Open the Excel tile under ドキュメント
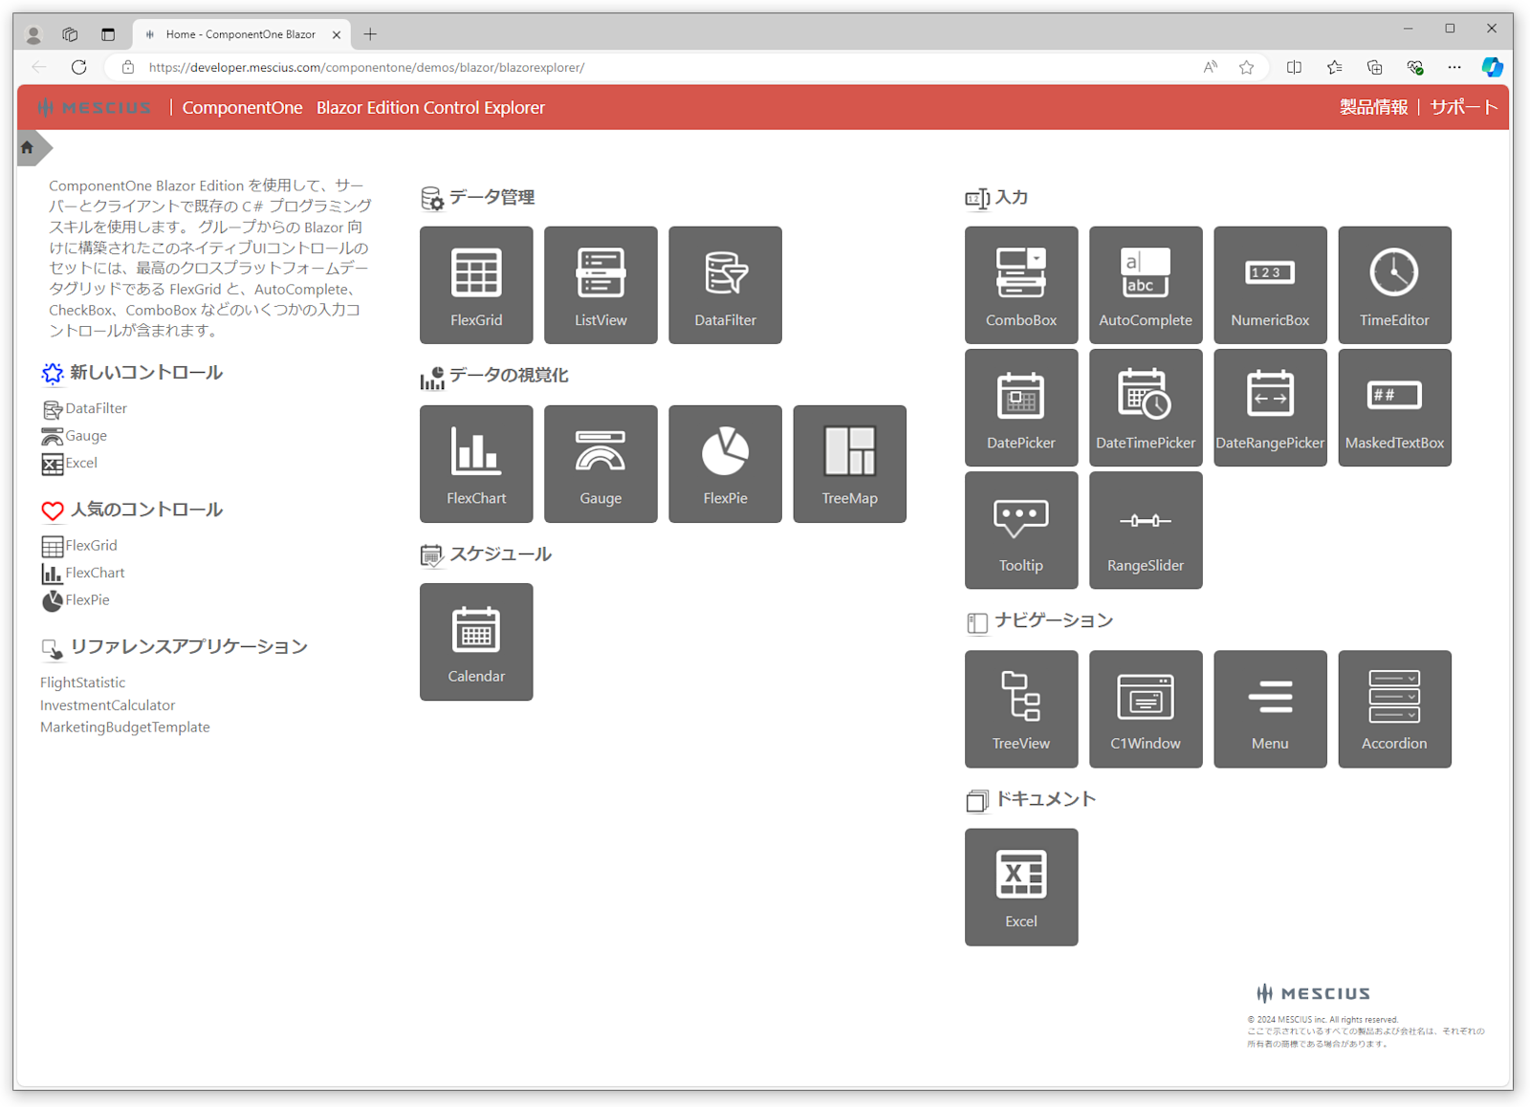 pyautogui.click(x=1021, y=886)
